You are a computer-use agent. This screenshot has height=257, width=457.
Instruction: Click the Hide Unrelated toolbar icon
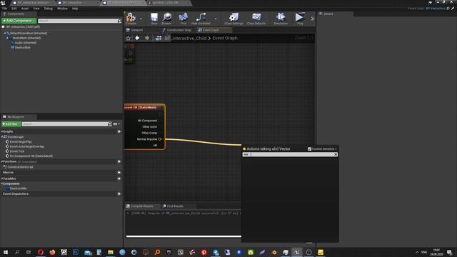click(201, 19)
